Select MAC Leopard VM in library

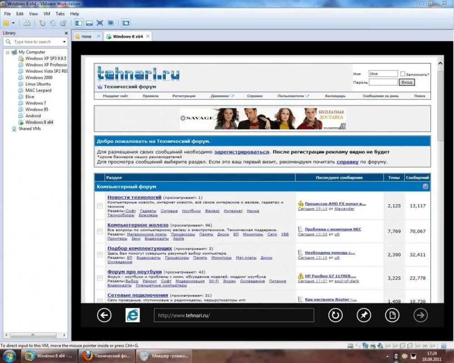pyautogui.click(x=35, y=90)
